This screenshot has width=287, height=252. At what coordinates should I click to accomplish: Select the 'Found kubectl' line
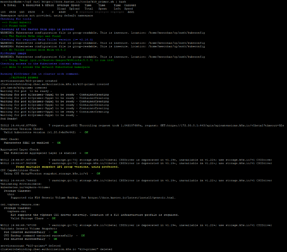coord(17,22)
